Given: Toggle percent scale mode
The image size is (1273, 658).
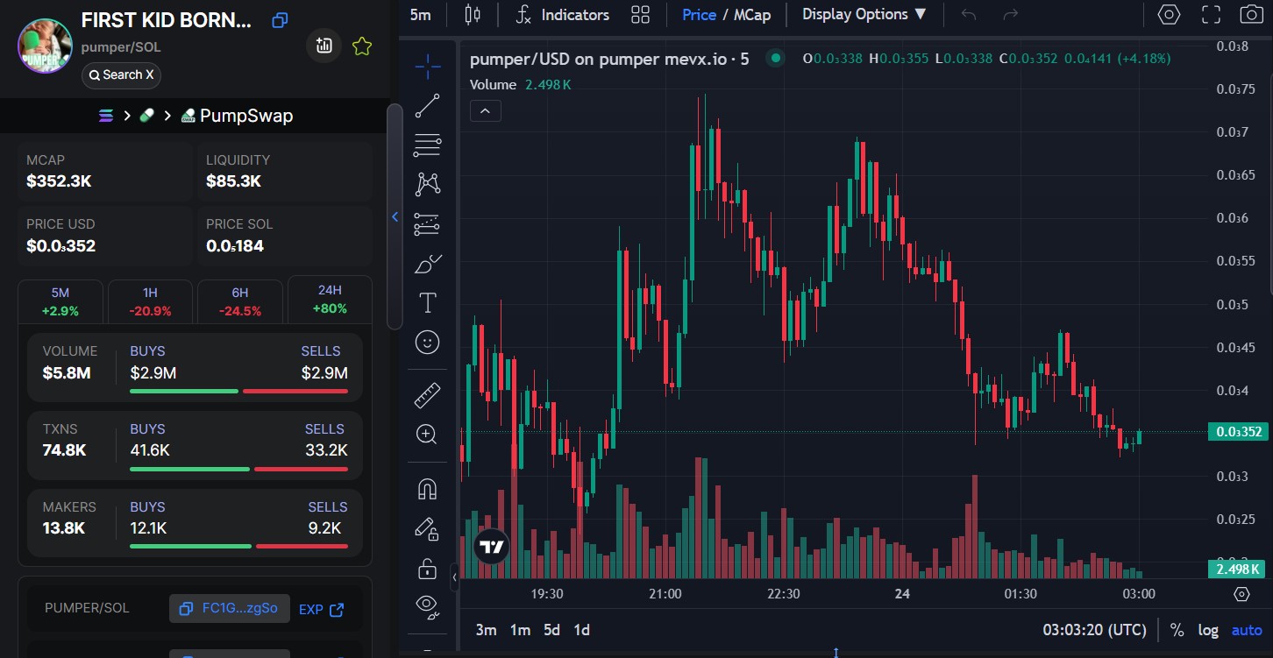Looking at the screenshot, I should (1177, 630).
